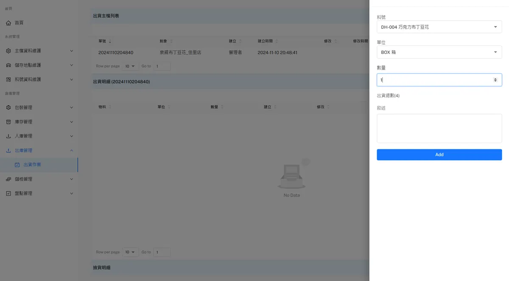Expand 儲格管理 chevron

[71, 179]
